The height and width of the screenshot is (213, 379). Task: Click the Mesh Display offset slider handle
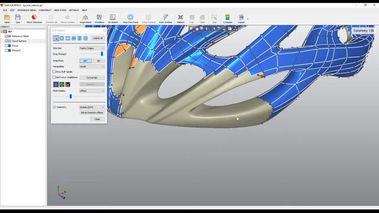pyautogui.click(x=70, y=96)
